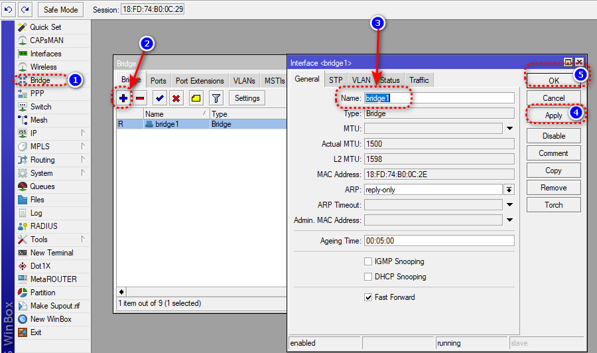This screenshot has width=597, height=353.
Task: Click the redo arrow in top toolbar
Action: tap(25, 9)
